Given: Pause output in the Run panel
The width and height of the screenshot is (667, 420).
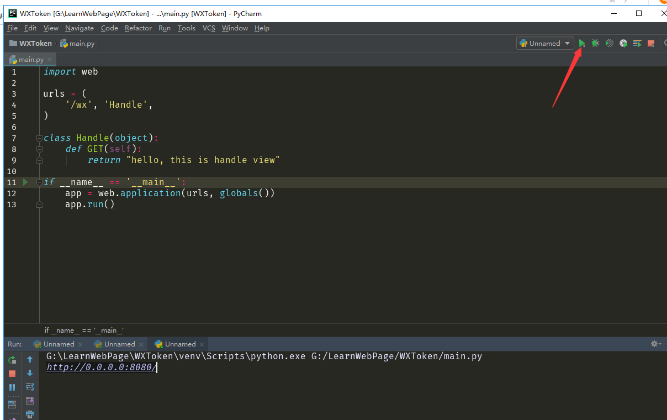Looking at the screenshot, I should [x=12, y=387].
